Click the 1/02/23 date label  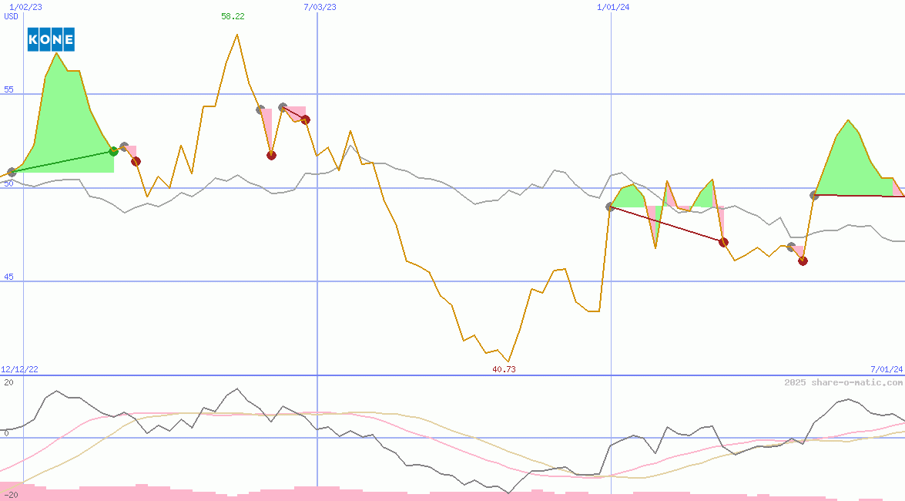pyautogui.click(x=25, y=7)
